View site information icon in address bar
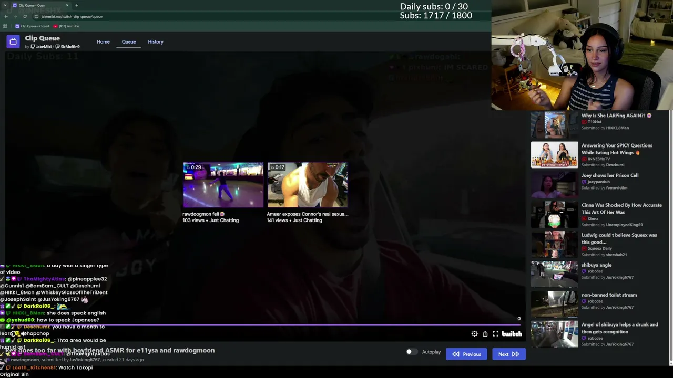673x378 pixels. tap(36, 16)
